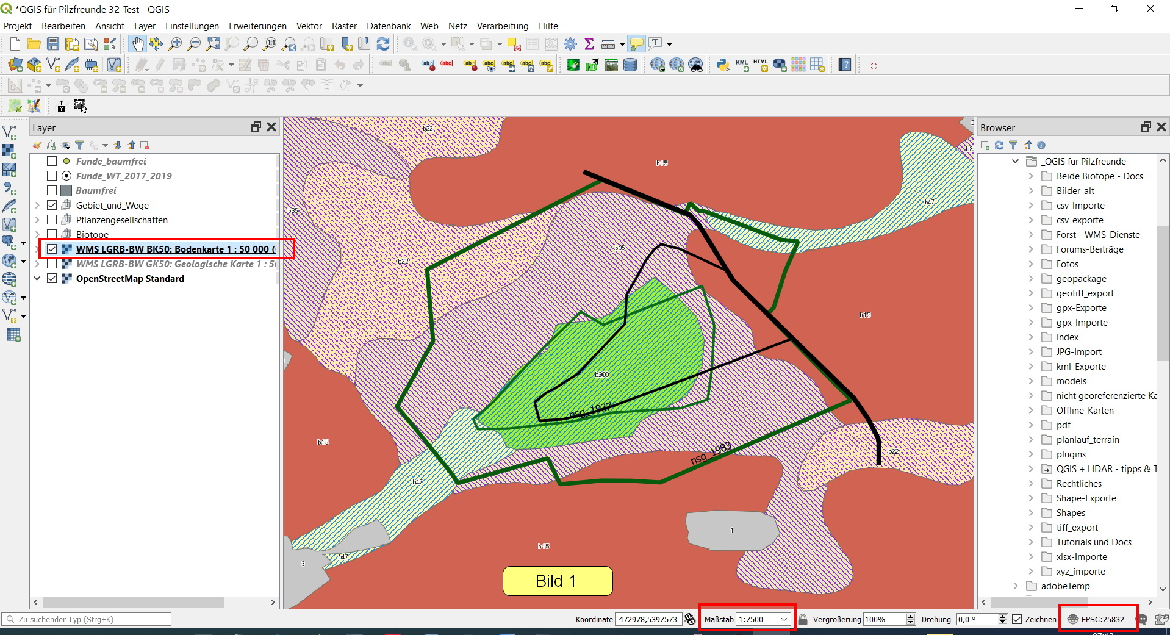Click the Refresh map icon
Screen dimensions: 1170x635
tap(383, 44)
